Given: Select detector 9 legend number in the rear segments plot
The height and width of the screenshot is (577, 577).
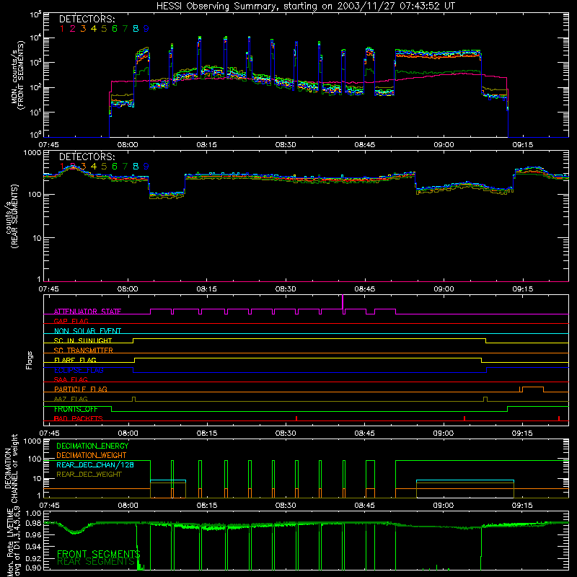Looking at the screenshot, I should pos(146,167).
